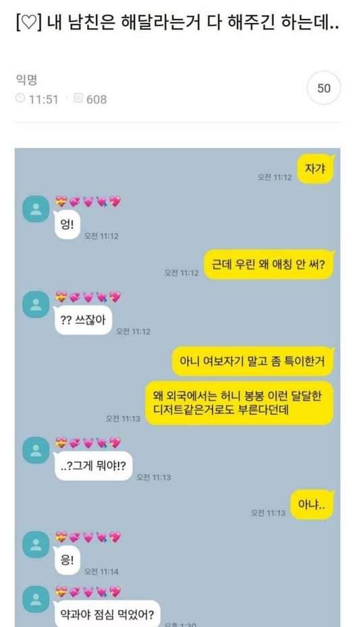This screenshot has height=627, width=355.
Task: Click the clock icon beside 11:51
Action: coord(20,99)
